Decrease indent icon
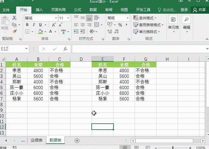209x149 pixels. point(76,32)
